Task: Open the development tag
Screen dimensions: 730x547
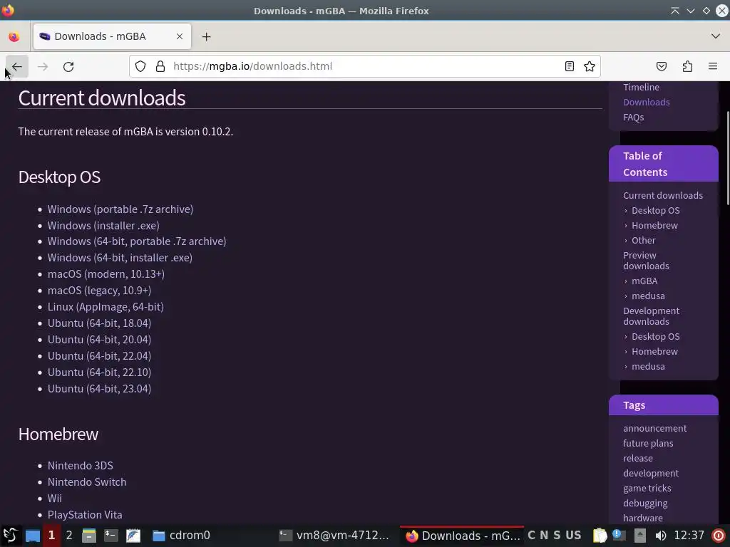Action: 651,473
